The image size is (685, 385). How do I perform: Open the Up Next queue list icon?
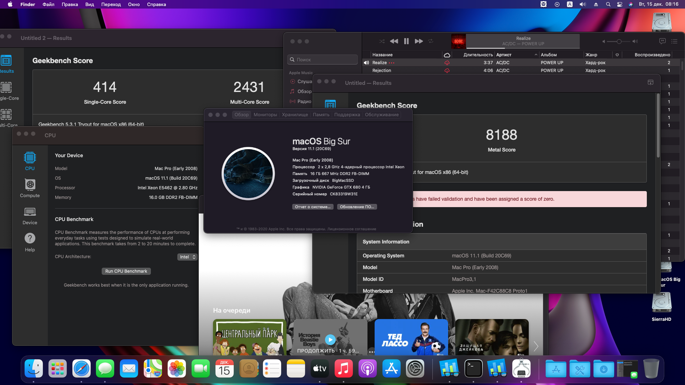[674, 41]
